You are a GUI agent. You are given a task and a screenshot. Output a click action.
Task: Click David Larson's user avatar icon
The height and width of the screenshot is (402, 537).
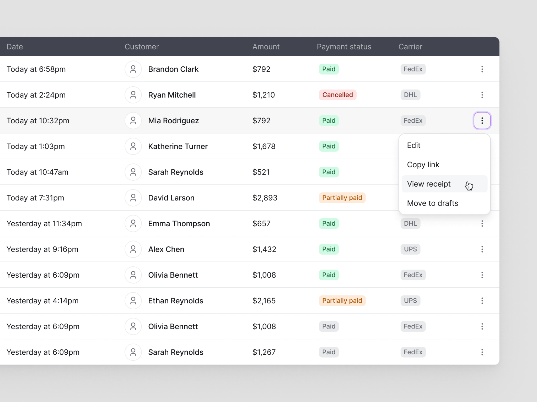coord(133,198)
